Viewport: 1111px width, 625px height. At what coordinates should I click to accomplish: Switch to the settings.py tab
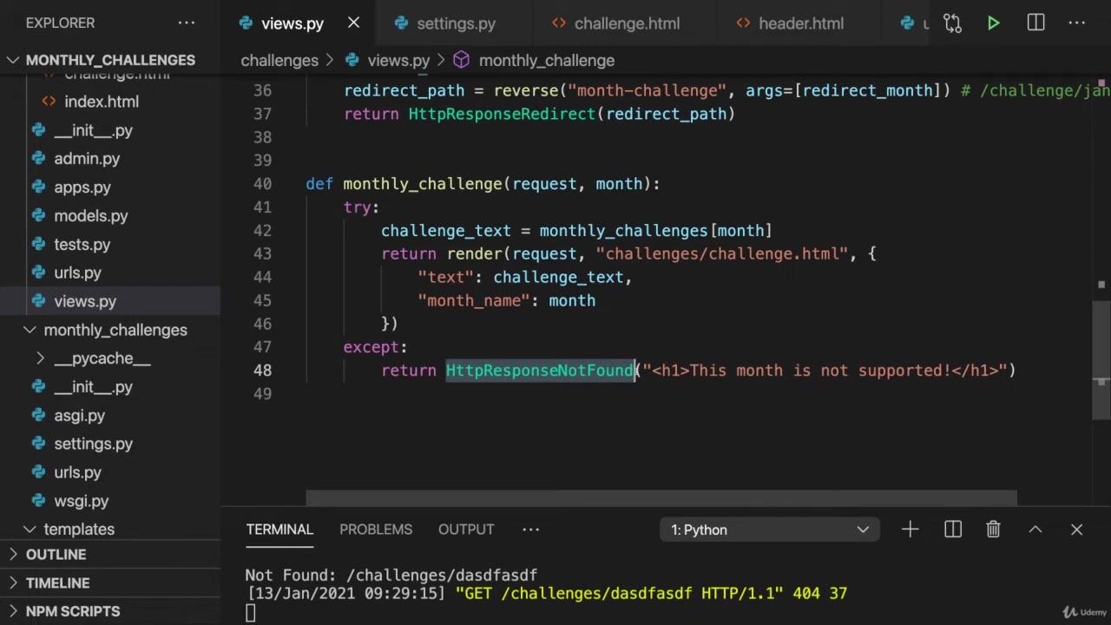455,23
